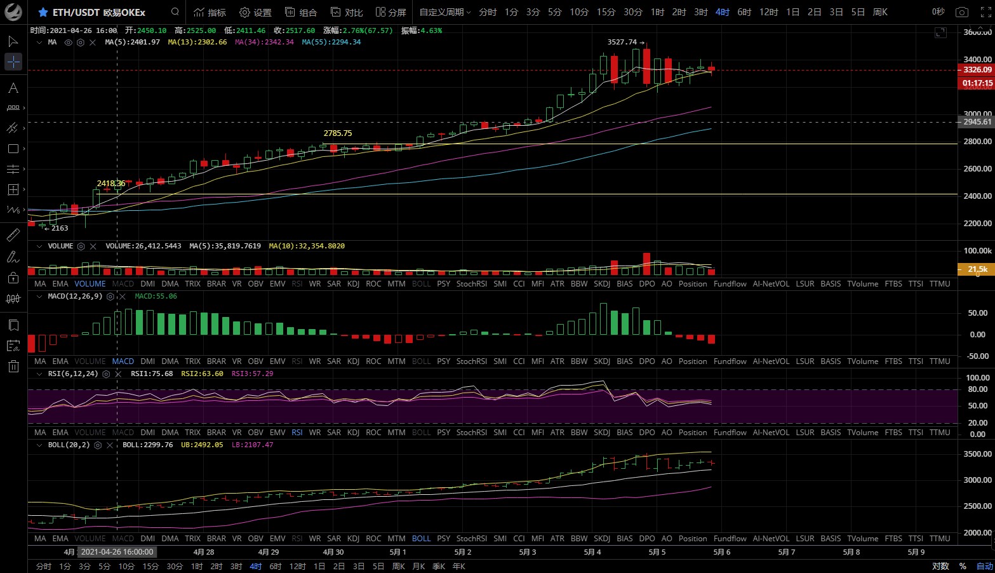Open MA indicator settings gear

(80, 43)
